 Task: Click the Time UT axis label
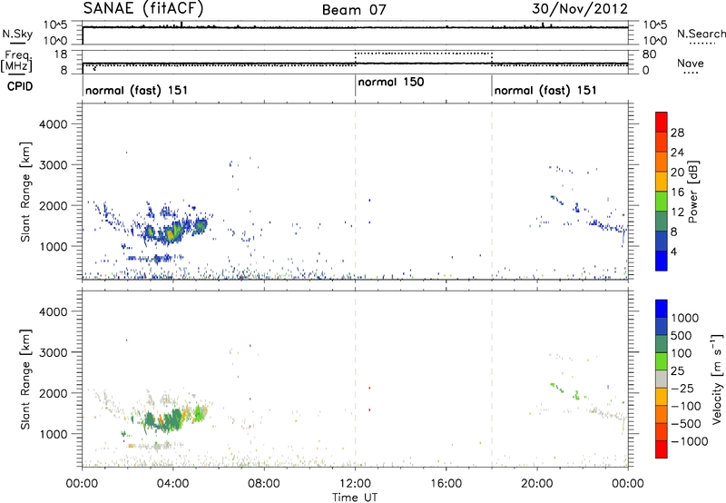355,498
